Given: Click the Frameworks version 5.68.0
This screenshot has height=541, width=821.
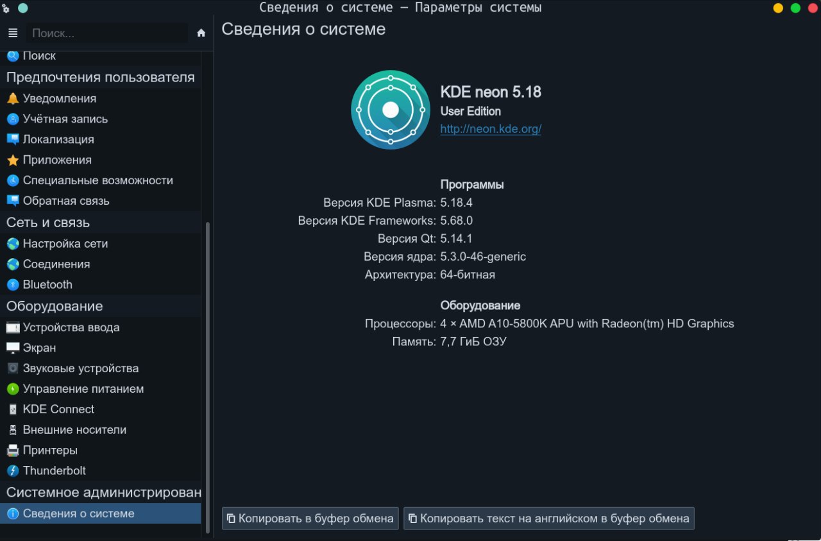Looking at the screenshot, I should coord(456,221).
